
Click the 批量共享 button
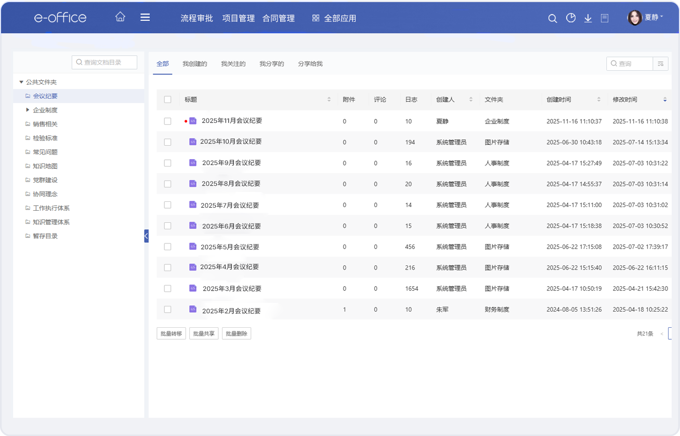[204, 334]
